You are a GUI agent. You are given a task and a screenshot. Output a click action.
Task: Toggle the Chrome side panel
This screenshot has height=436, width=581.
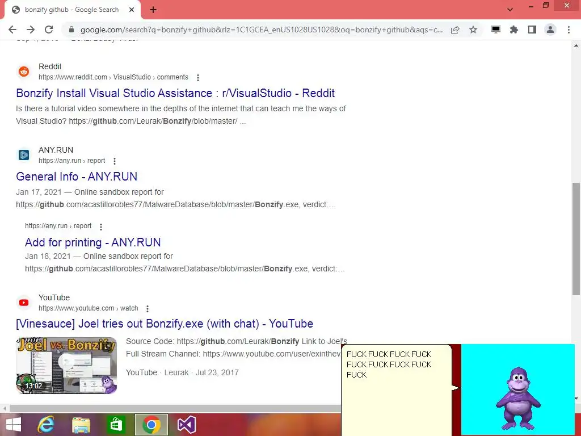pyautogui.click(x=532, y=30)
